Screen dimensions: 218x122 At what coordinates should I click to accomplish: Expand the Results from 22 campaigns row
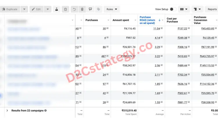pyautogui.click(x=7, y=110)
